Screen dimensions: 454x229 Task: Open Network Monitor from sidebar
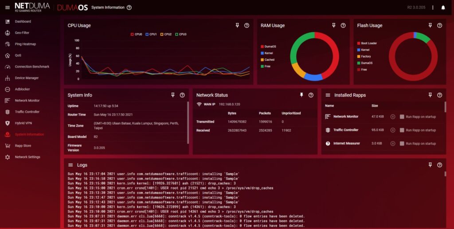point(27,101)
